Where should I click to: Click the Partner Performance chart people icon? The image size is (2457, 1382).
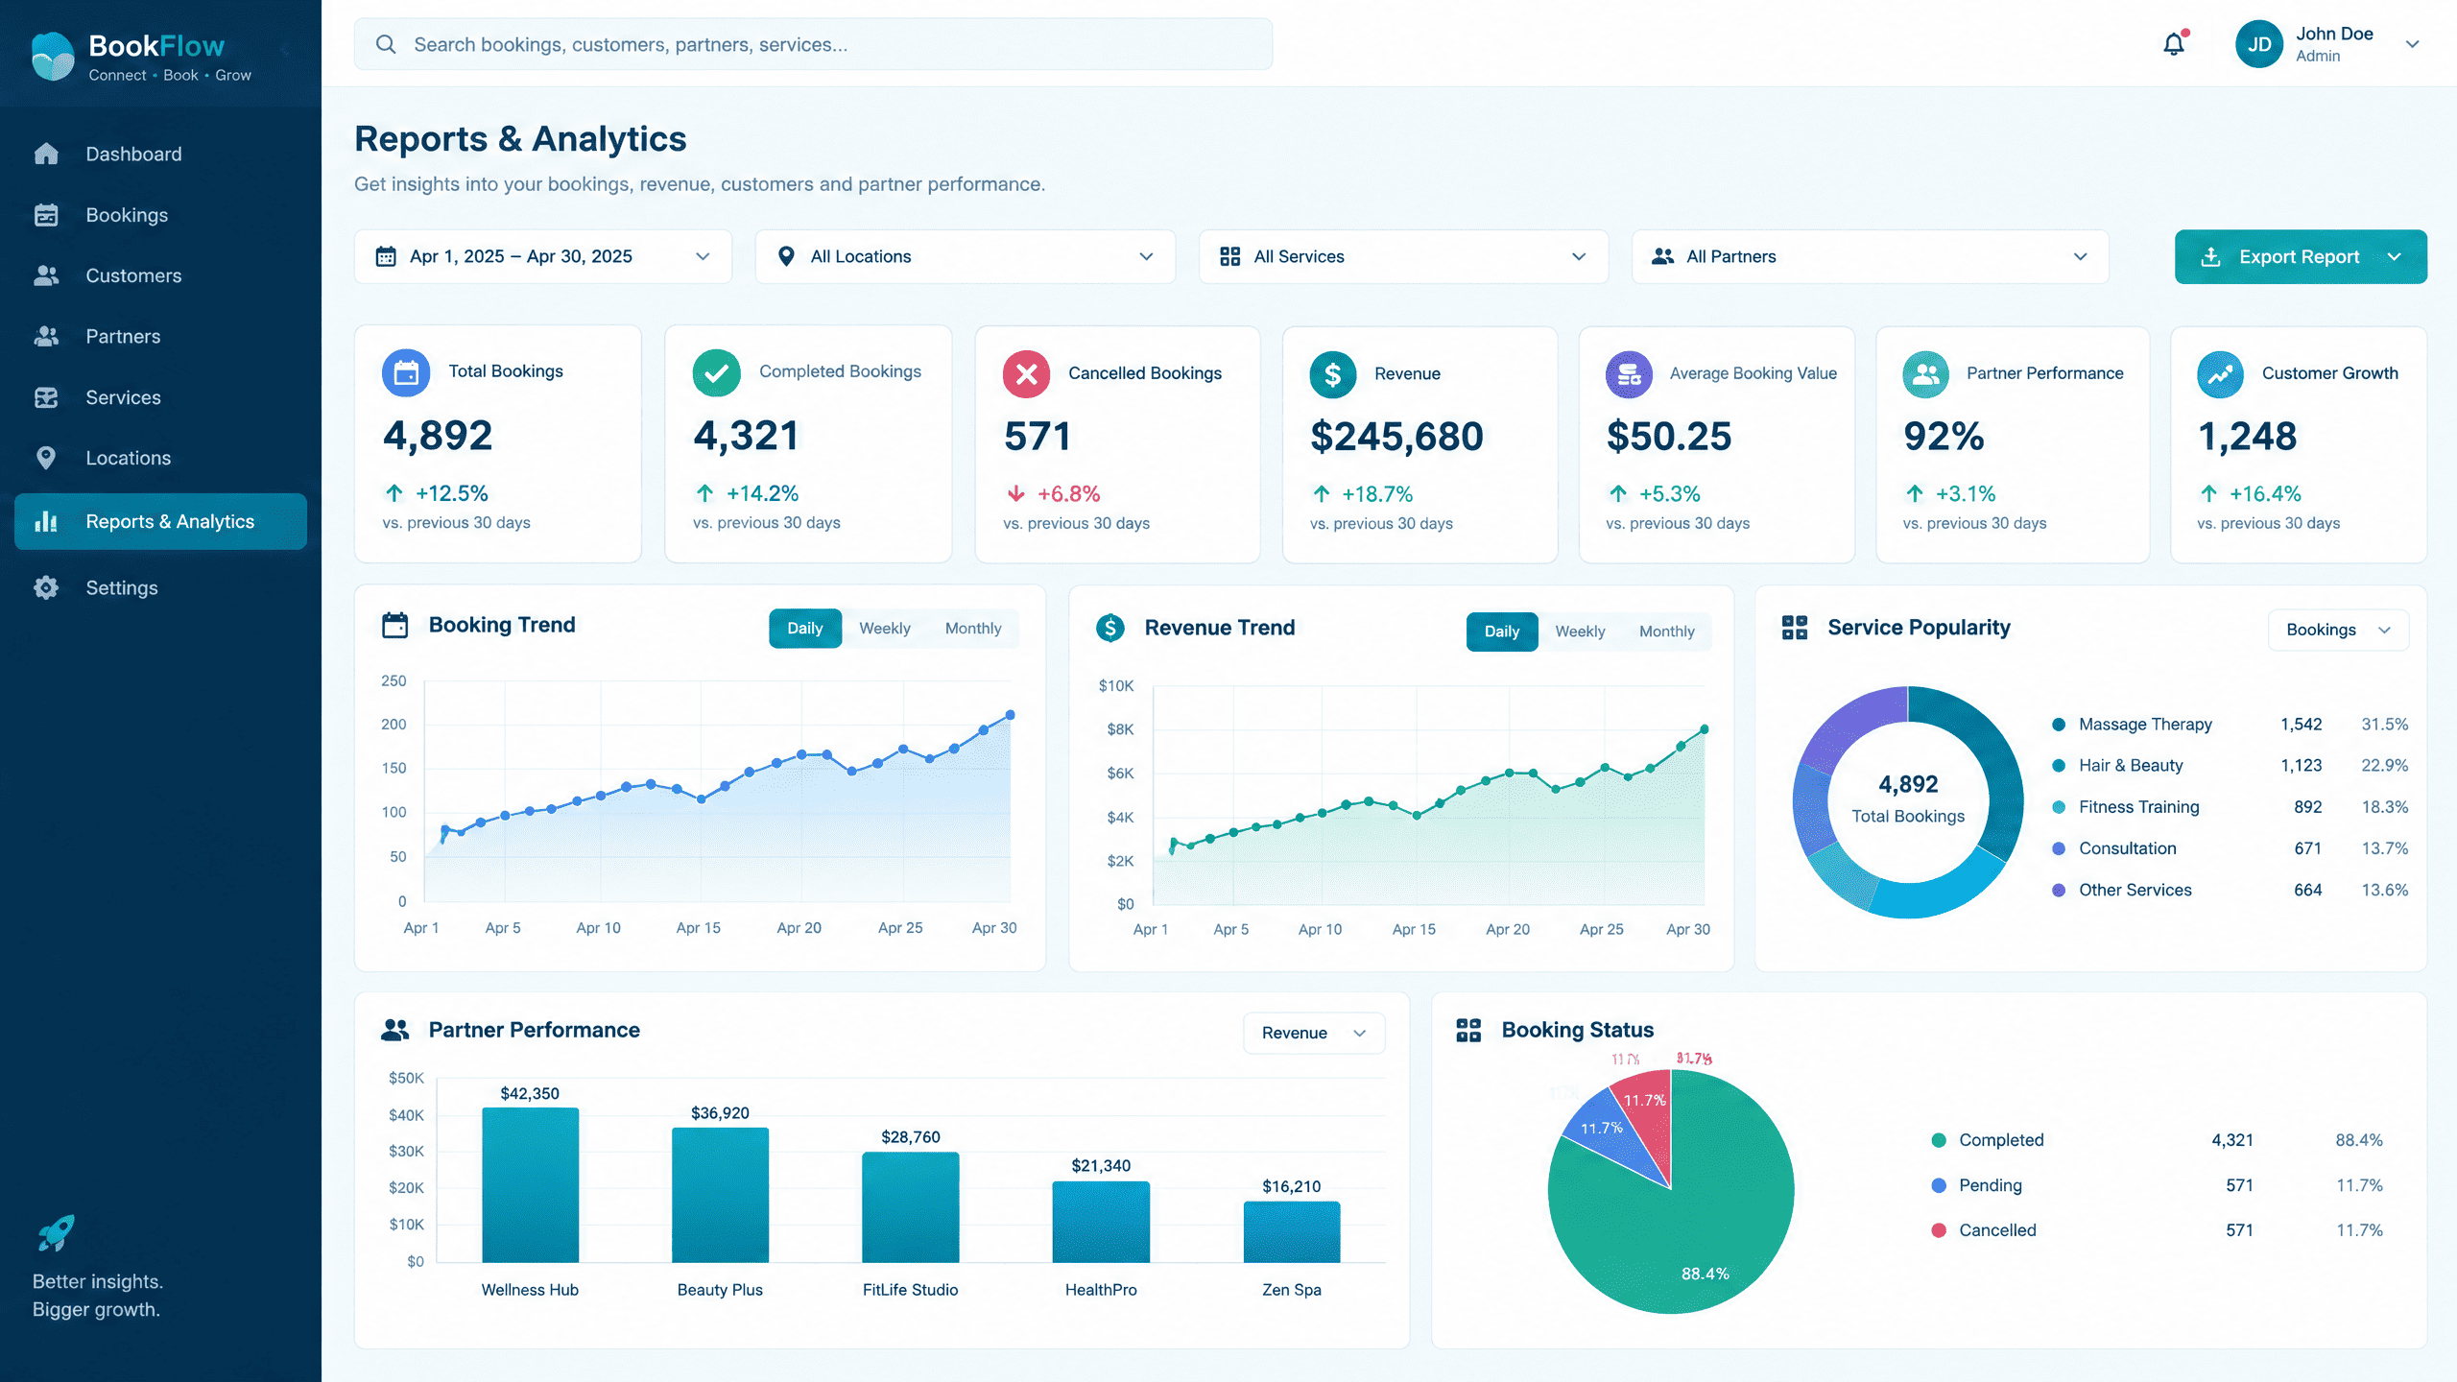tap(395, 1030)
